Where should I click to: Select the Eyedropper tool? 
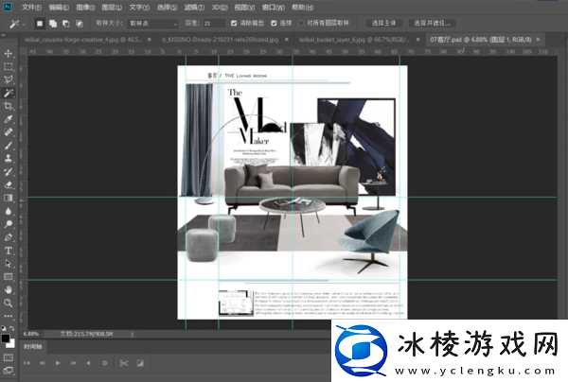(x=8, y=119)
